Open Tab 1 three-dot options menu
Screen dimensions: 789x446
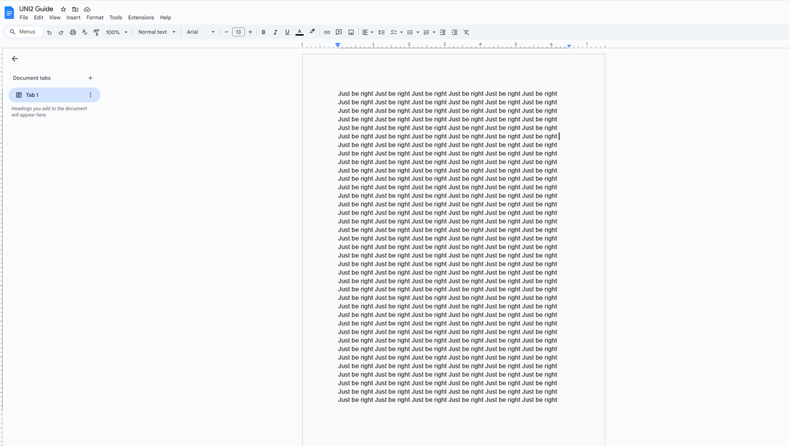coord(90,95)
